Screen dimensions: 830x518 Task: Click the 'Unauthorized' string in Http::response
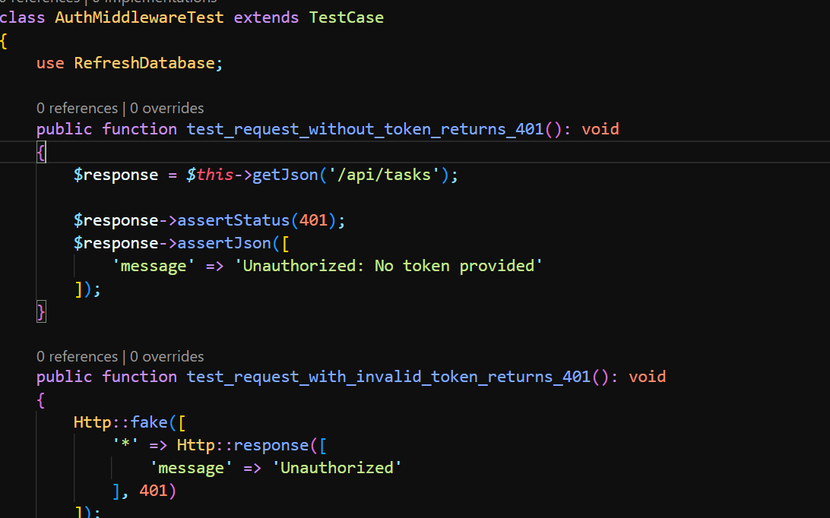[337, 468]
